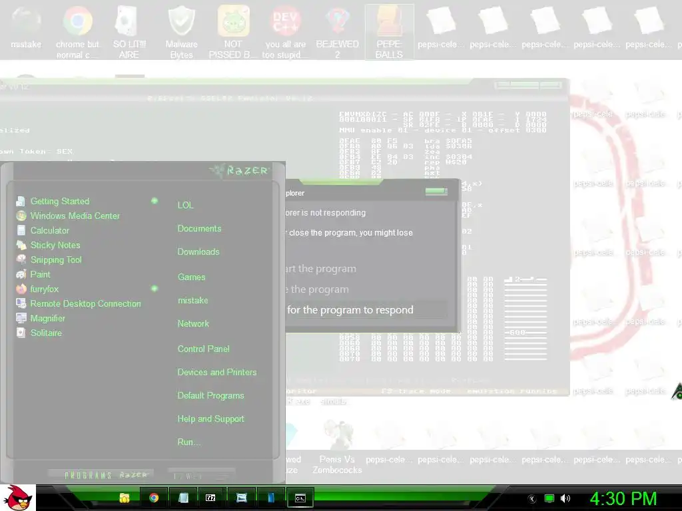This screenshot has height=511, width=682.
Task: Click green monitor tray icon
Action: (549, 499)
